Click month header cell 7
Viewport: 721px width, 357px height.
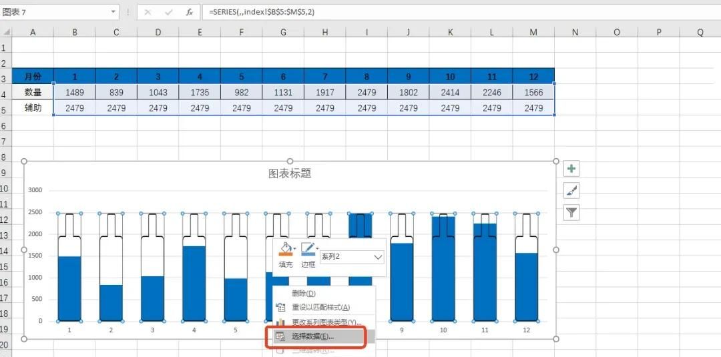coord(325,76)
